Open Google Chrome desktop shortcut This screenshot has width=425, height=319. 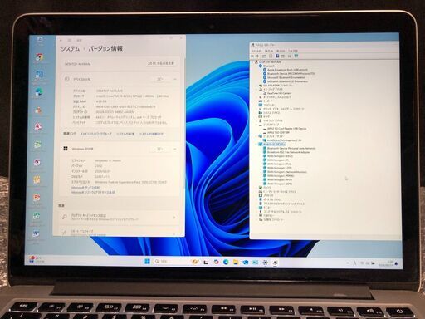40,57
